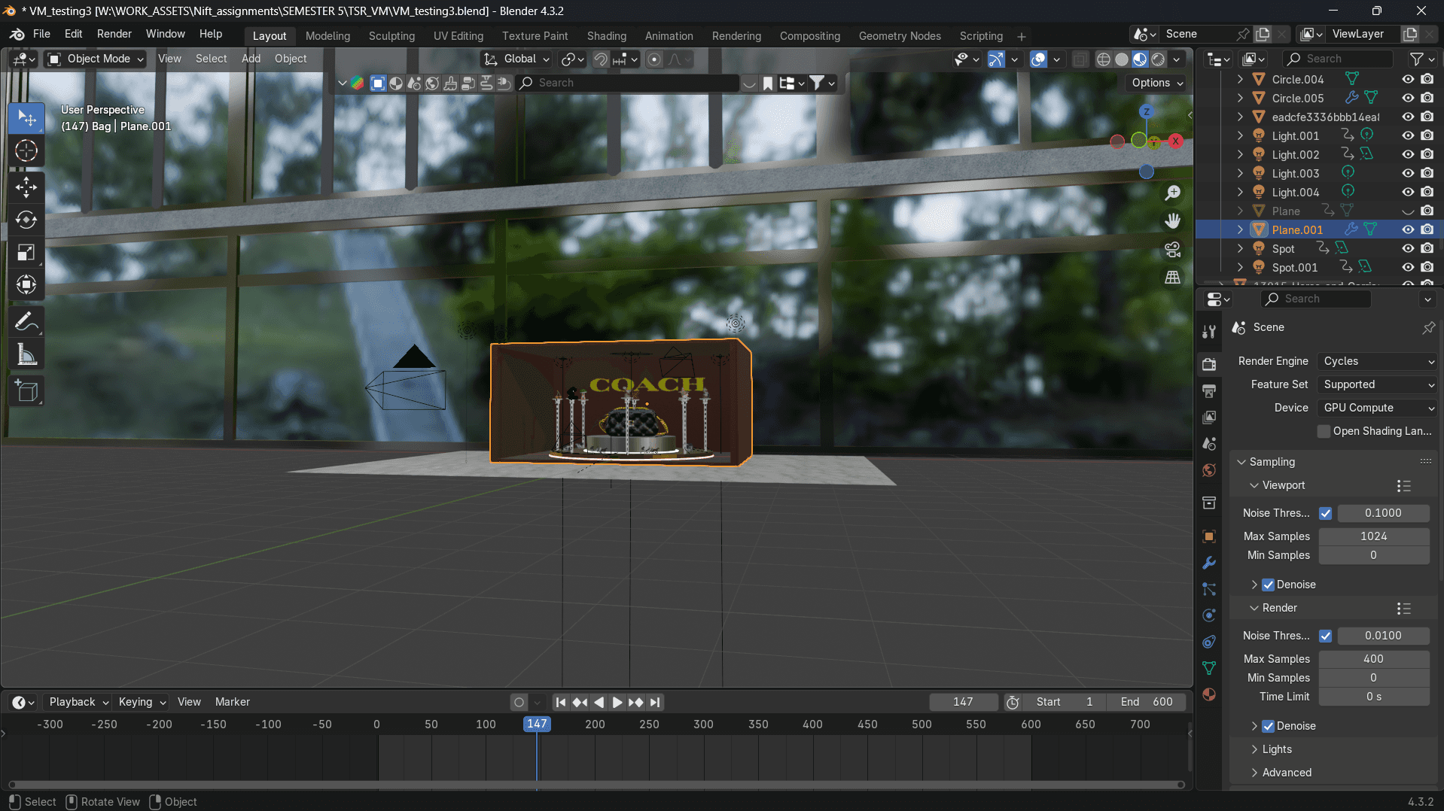This screenshot has width=1444, height=811.
Task: Open the View Layer properties tab icon
Action: click(x=1209, y=418)
